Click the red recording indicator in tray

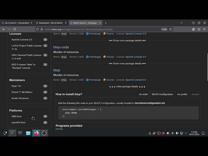coord(163,133)
